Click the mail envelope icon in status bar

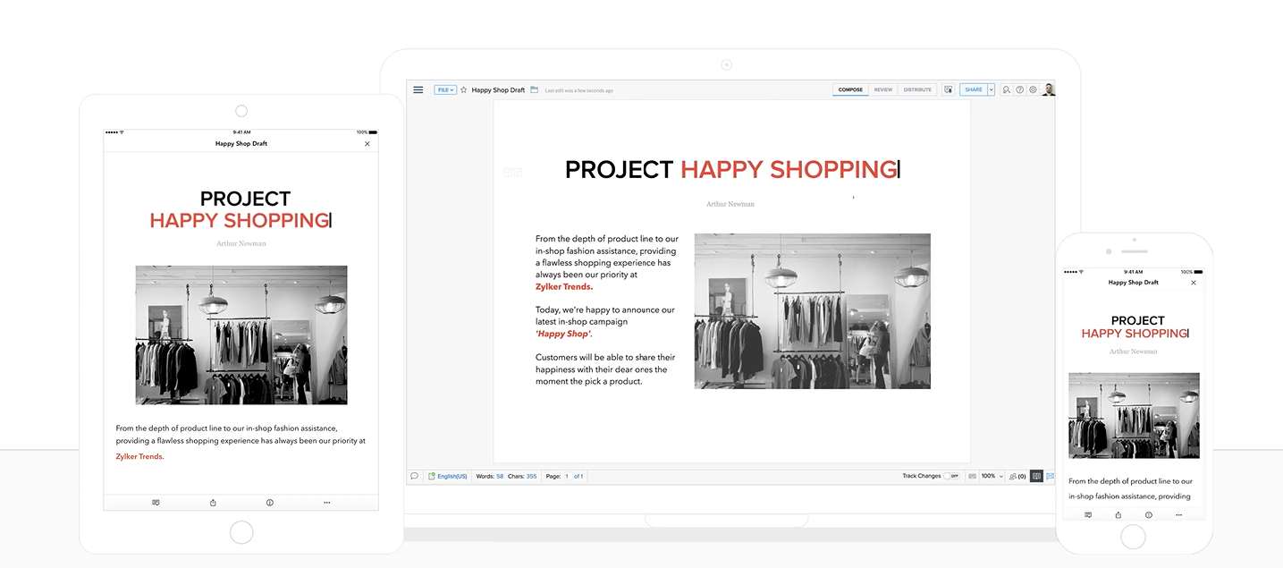pos(1051,476)
